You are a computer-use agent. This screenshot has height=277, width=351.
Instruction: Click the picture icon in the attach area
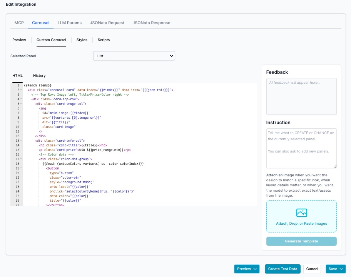pyautogui.click(x=301, y=212)
